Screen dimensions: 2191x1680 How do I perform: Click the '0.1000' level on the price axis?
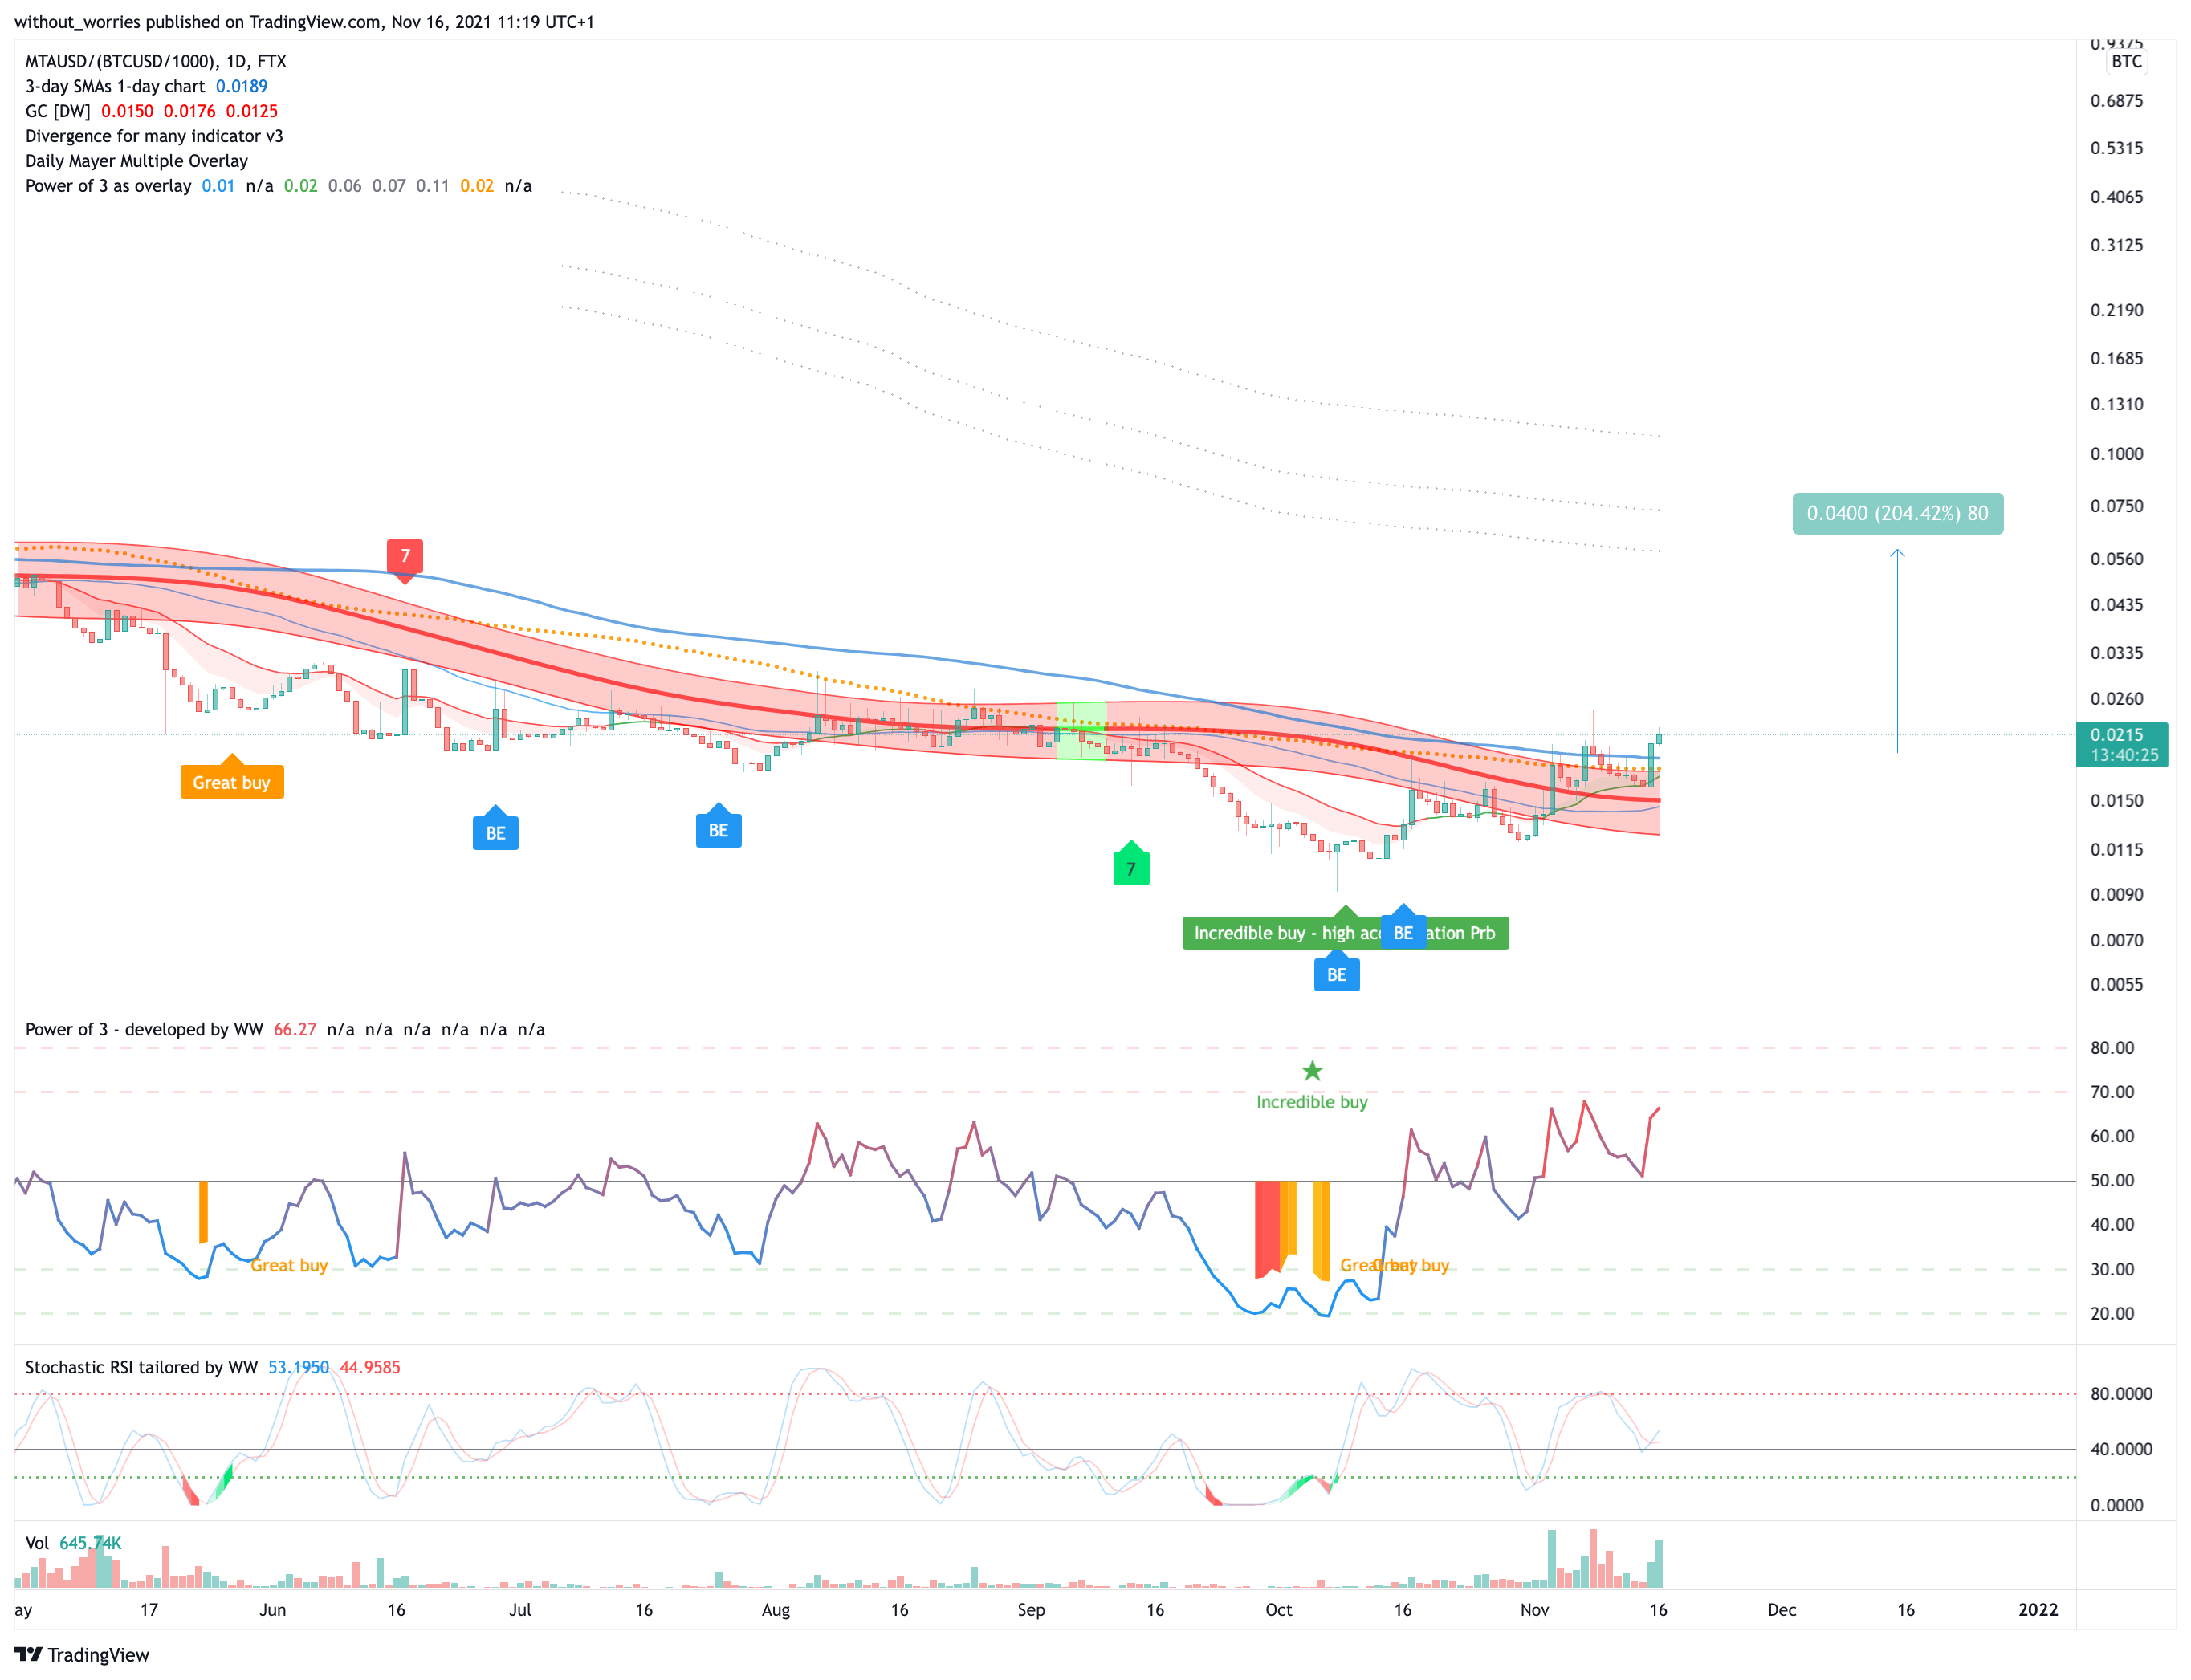(x=2116, y=454)
